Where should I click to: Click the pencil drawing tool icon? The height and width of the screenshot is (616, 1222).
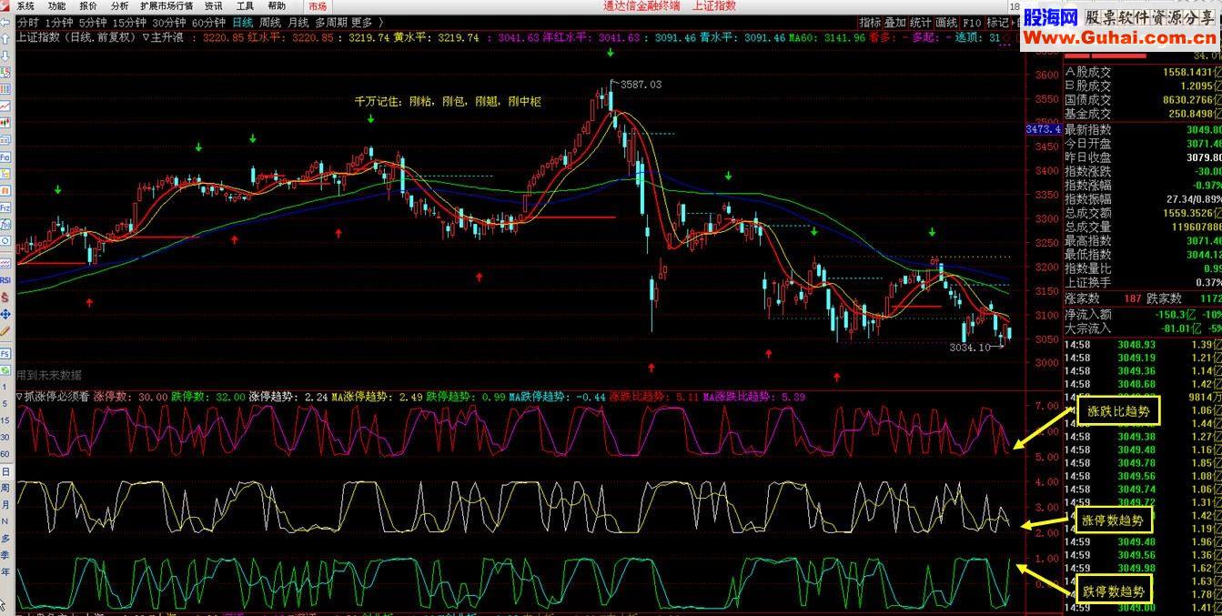[5, 330]
